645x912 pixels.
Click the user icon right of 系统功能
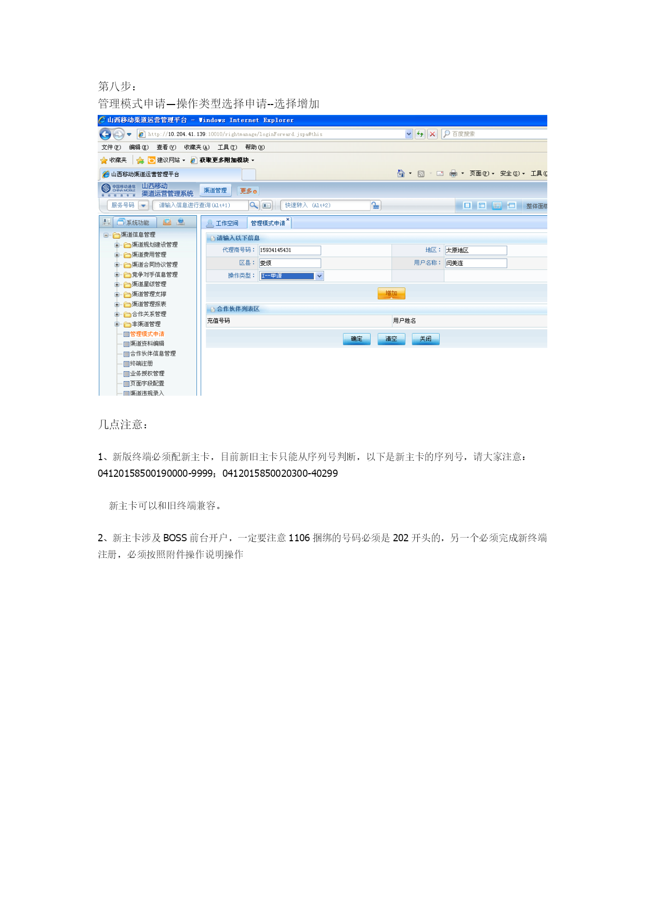point(181,222)
